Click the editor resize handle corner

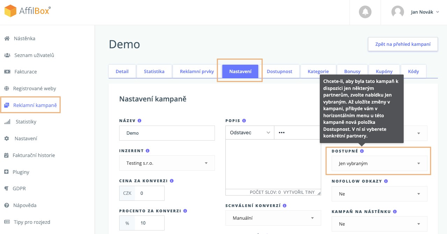pos(318,192)
